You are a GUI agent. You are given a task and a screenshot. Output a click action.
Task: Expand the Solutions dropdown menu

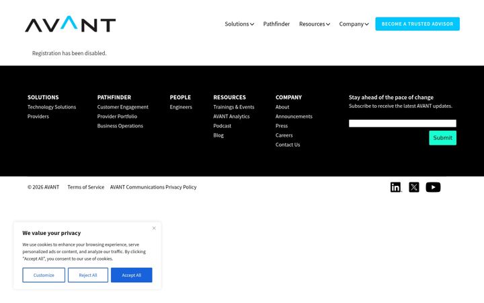(x=239, y=24)
